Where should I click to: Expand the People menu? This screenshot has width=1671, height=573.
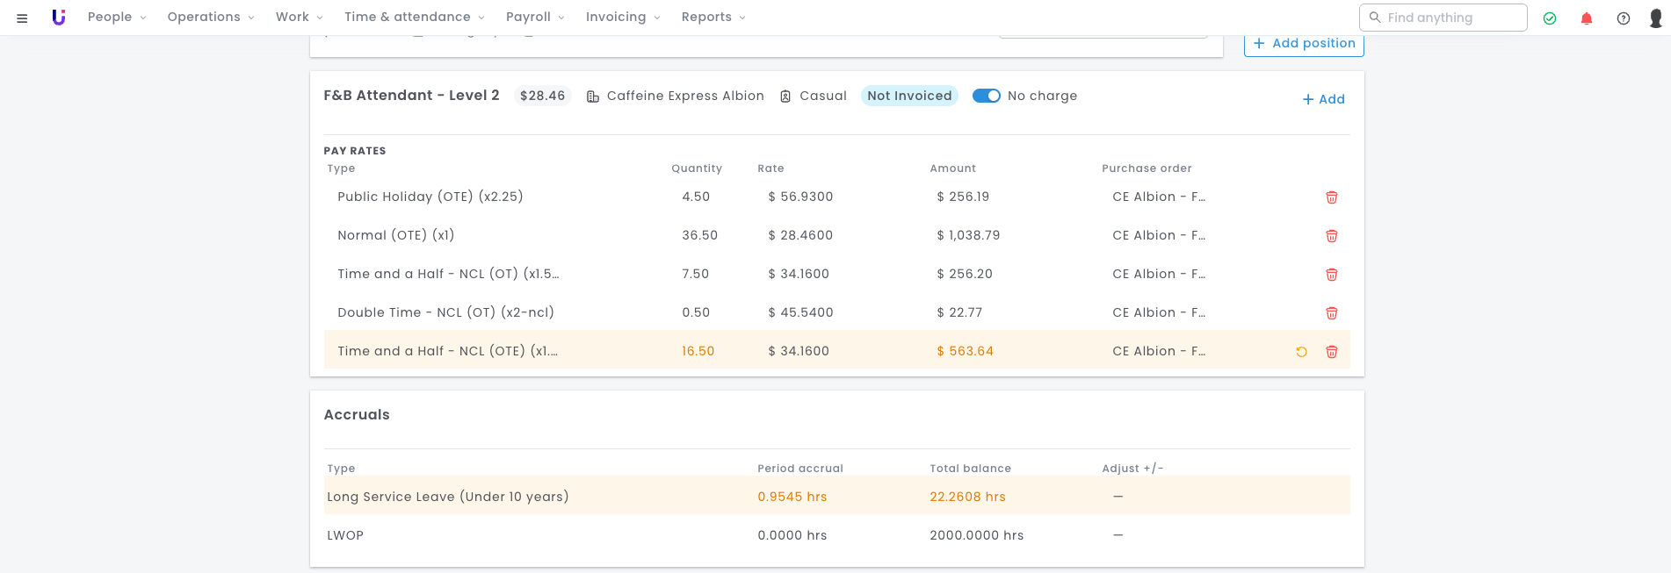(x=117, y=17)
